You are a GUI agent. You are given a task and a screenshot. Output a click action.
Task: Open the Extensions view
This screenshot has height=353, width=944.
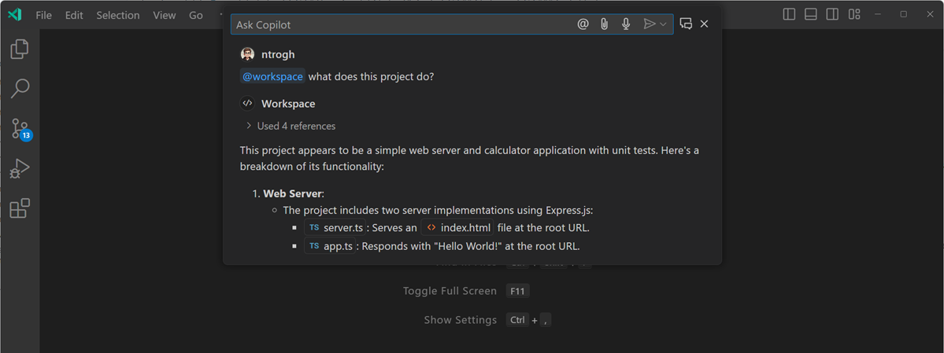(20, 208)
